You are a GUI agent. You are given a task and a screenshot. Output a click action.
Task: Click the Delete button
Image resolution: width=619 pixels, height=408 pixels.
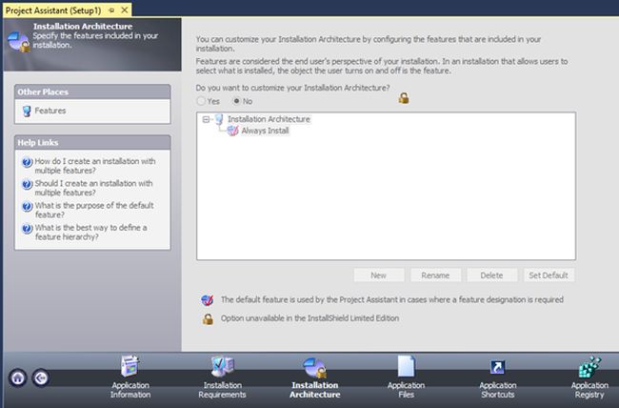492,275
